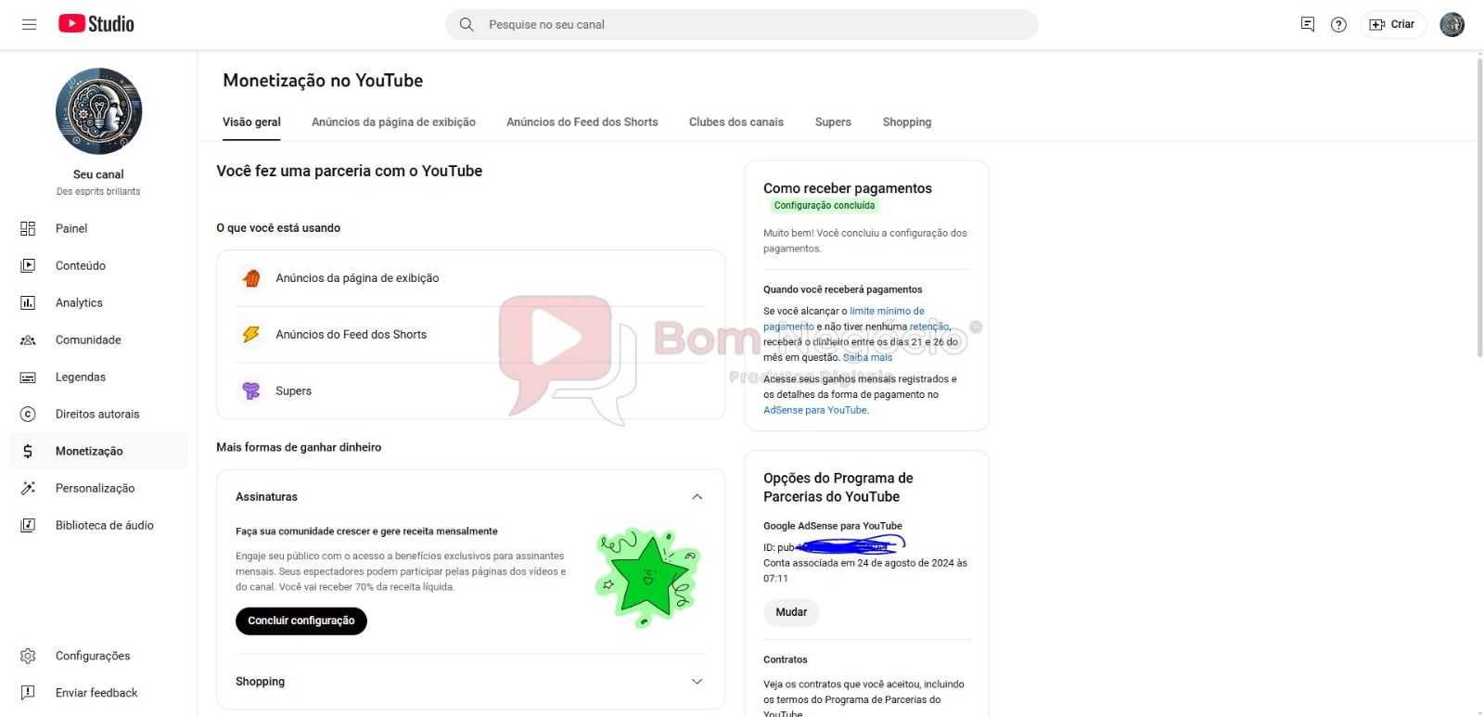Click the Legendas subtitles icon
This screenshot has height=717, width=1484.
(28, 377)
